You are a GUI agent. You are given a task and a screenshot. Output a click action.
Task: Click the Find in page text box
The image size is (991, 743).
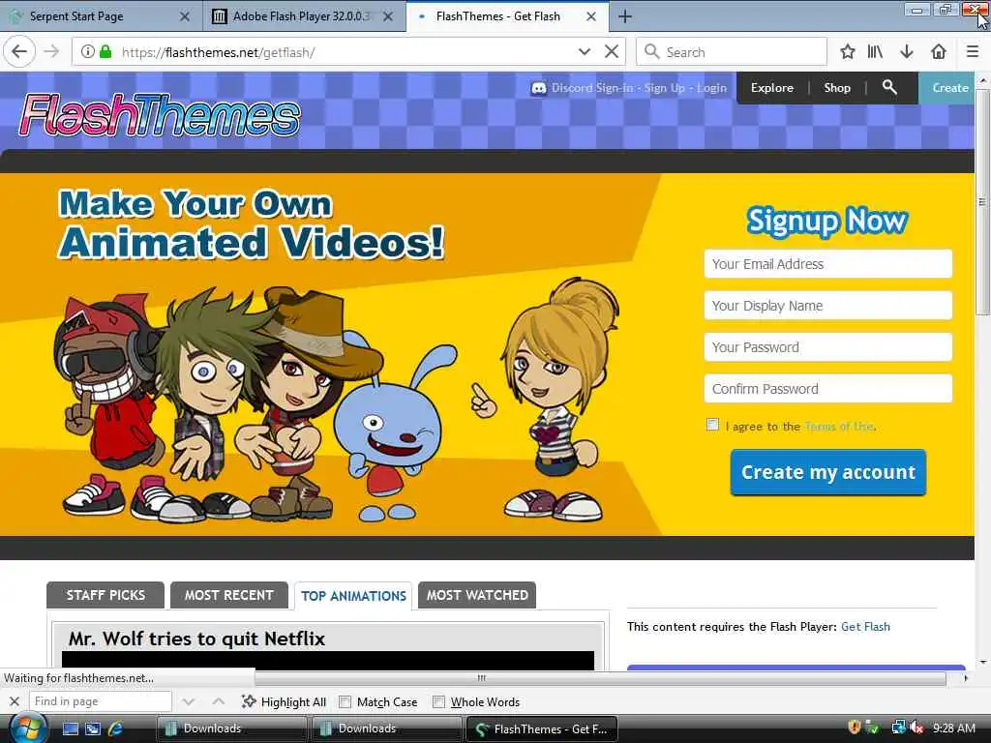pos(101,701)
